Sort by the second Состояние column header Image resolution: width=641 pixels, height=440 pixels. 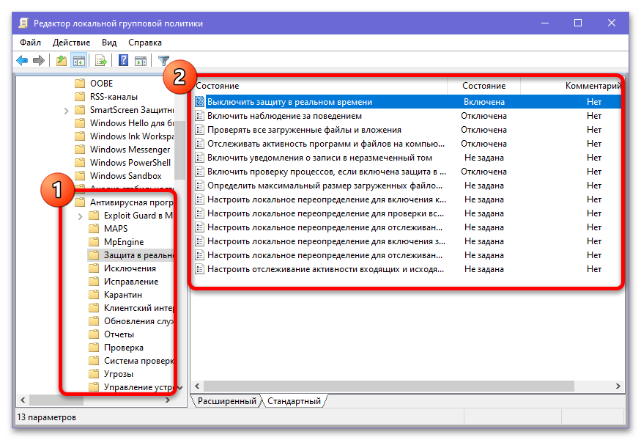[x=483, y=86]
